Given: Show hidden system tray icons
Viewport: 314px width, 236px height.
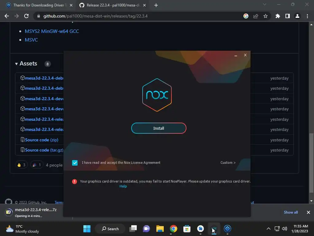Looking at the screenshot, I should coord(269,229).
